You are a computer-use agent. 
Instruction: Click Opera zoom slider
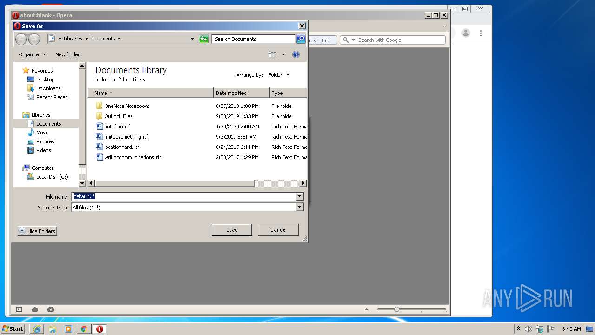coord(412,309)
